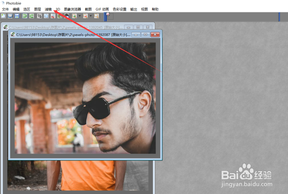Open the 选区 (Selection) menu
The width and height of the screenshot is (288, 194).
click(x=26, y=9)
